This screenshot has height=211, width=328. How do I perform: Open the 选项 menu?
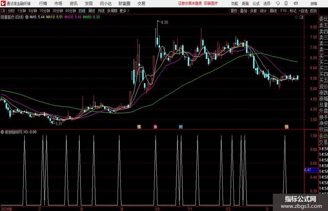click(267, 3)
